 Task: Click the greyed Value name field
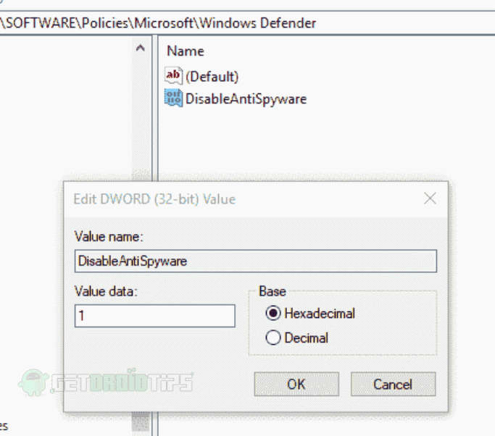[x=255, y=261]
